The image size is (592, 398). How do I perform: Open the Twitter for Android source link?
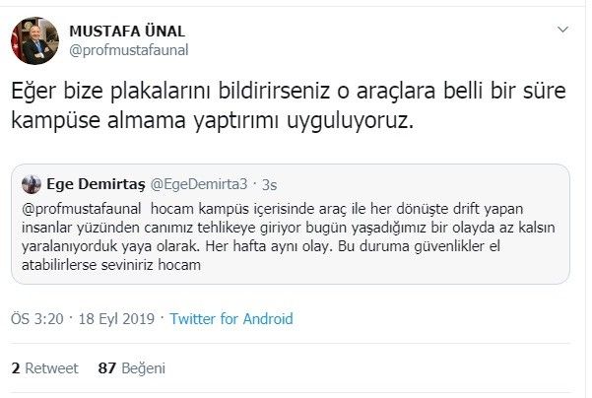(x=230, y=319)
